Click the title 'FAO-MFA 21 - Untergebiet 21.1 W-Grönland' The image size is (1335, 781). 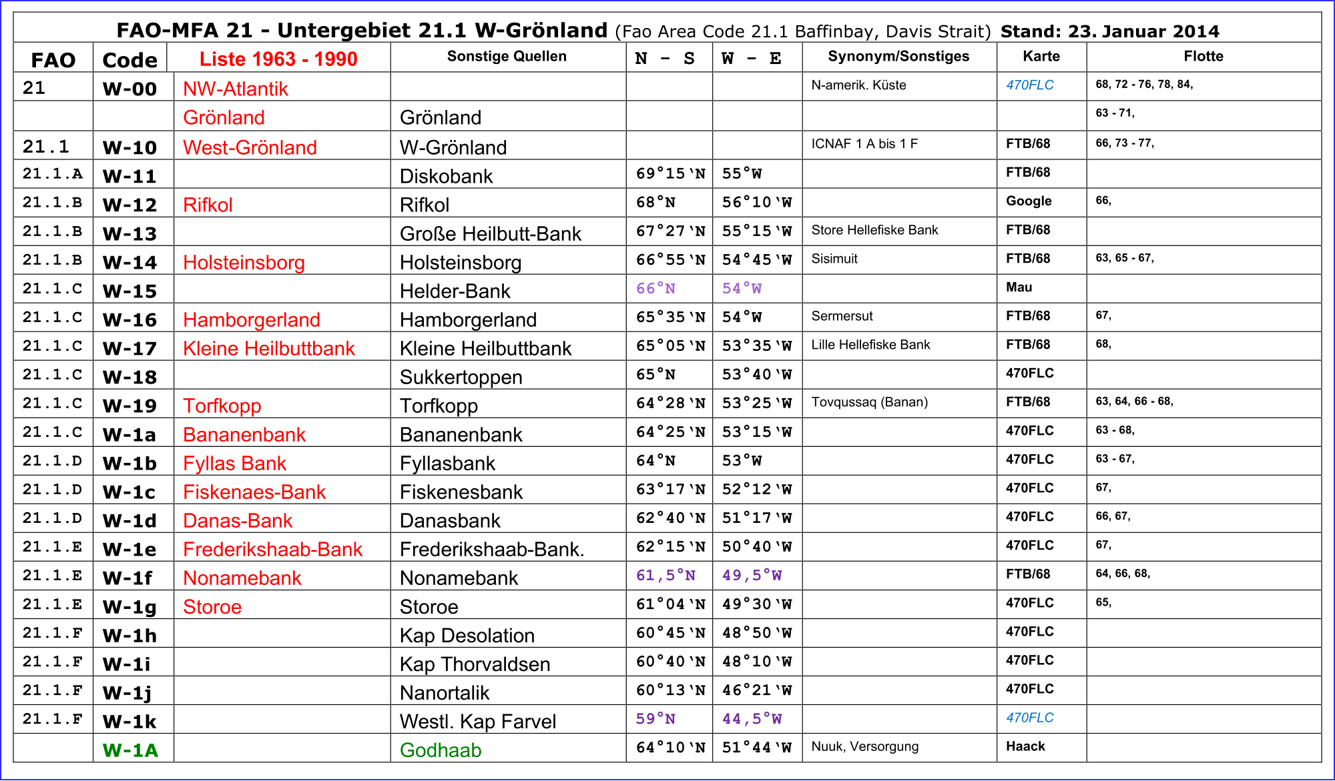[x=362, y=30]
